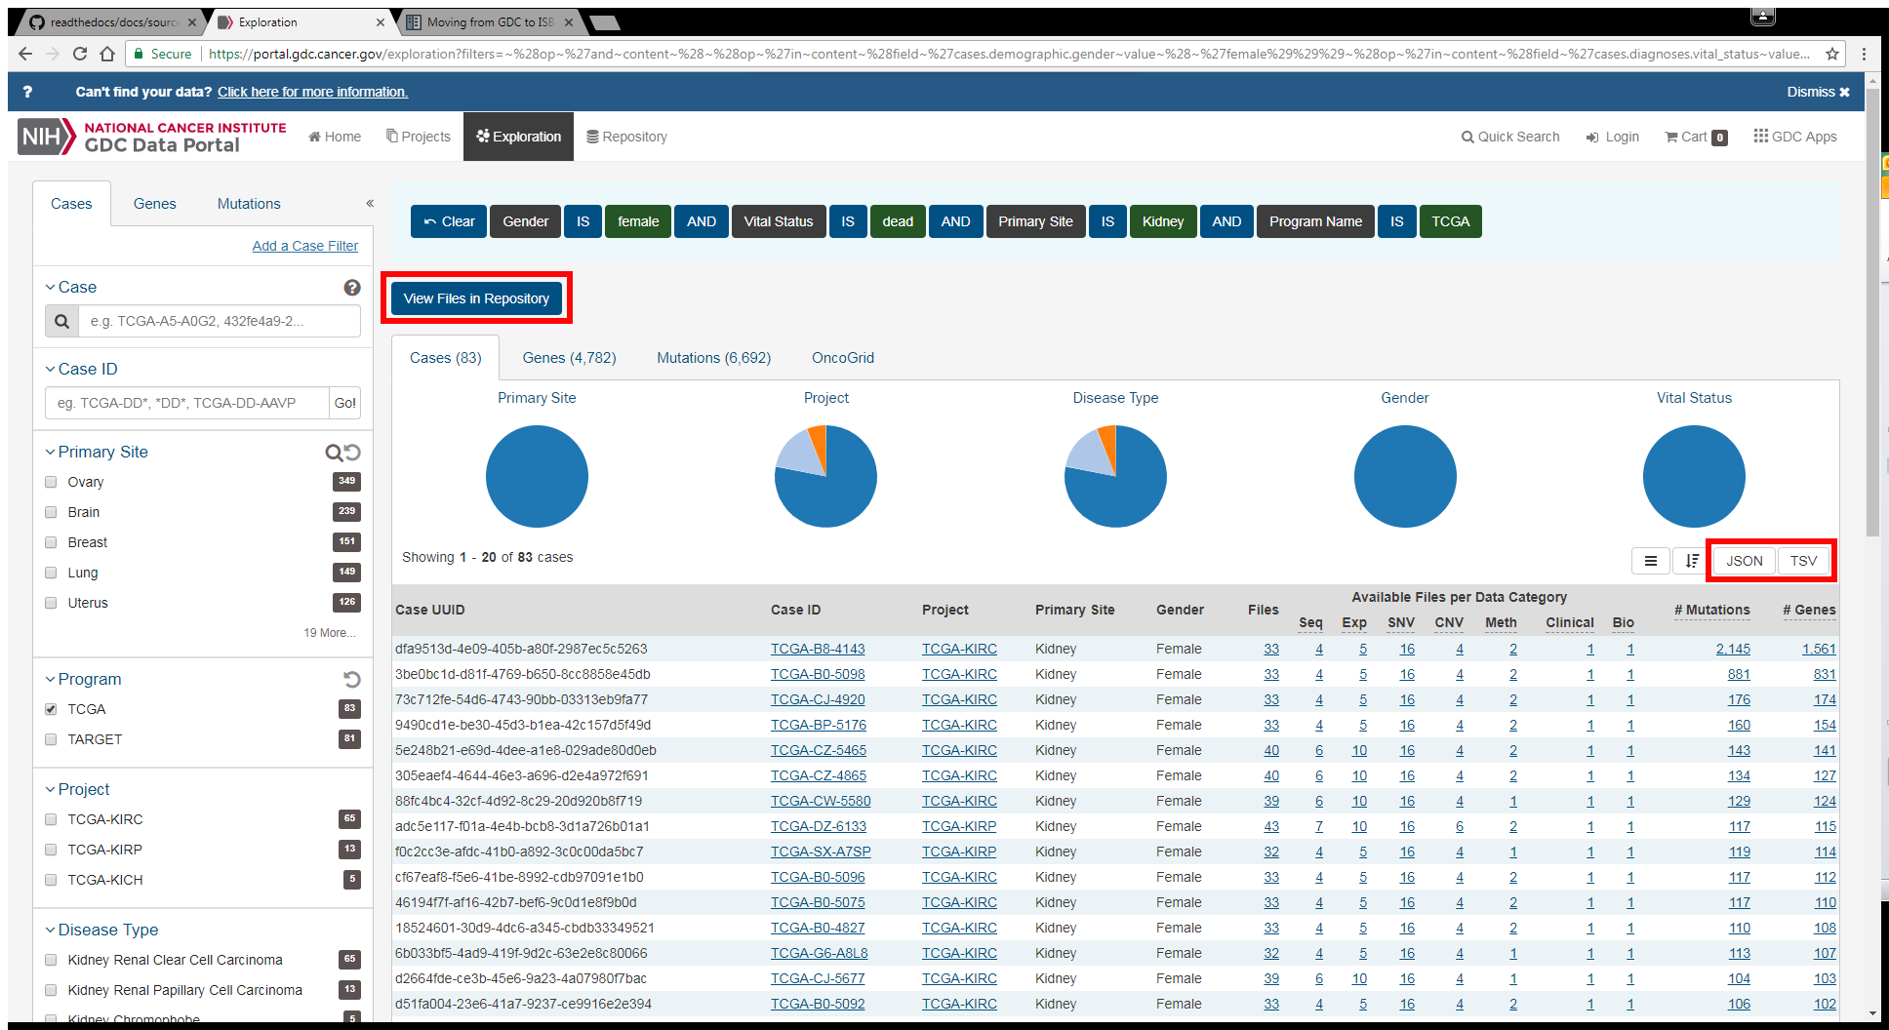Click the Project pie chart orange slice
This screenshot has width=1889, height=1030.
coord(819,444)
